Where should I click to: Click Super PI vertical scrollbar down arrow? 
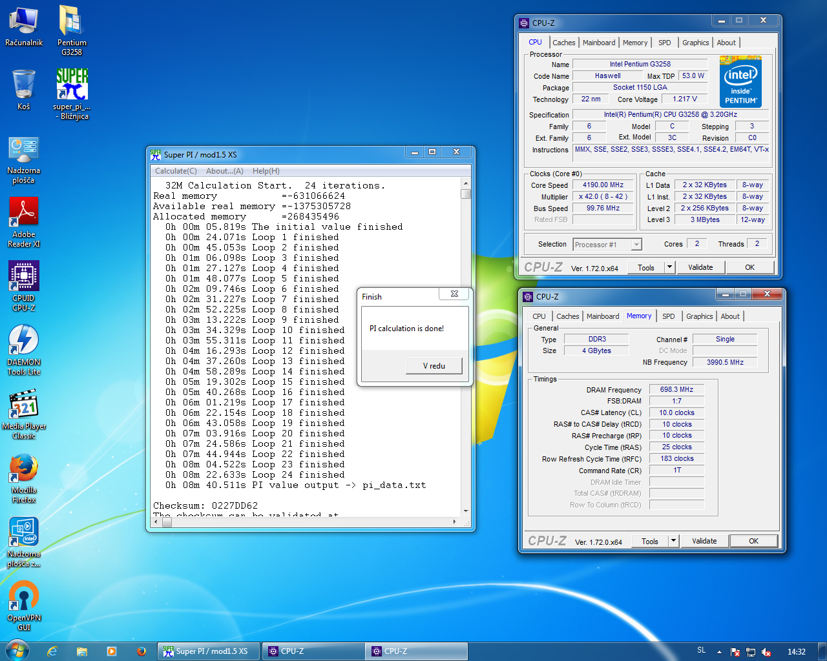(x=465, y=511)
